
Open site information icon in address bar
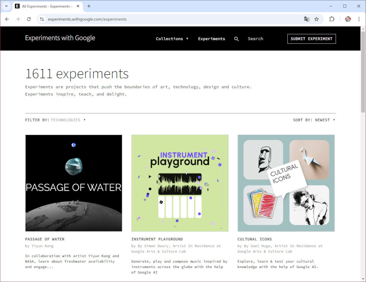pyautogui.click(x=42, y=19)
